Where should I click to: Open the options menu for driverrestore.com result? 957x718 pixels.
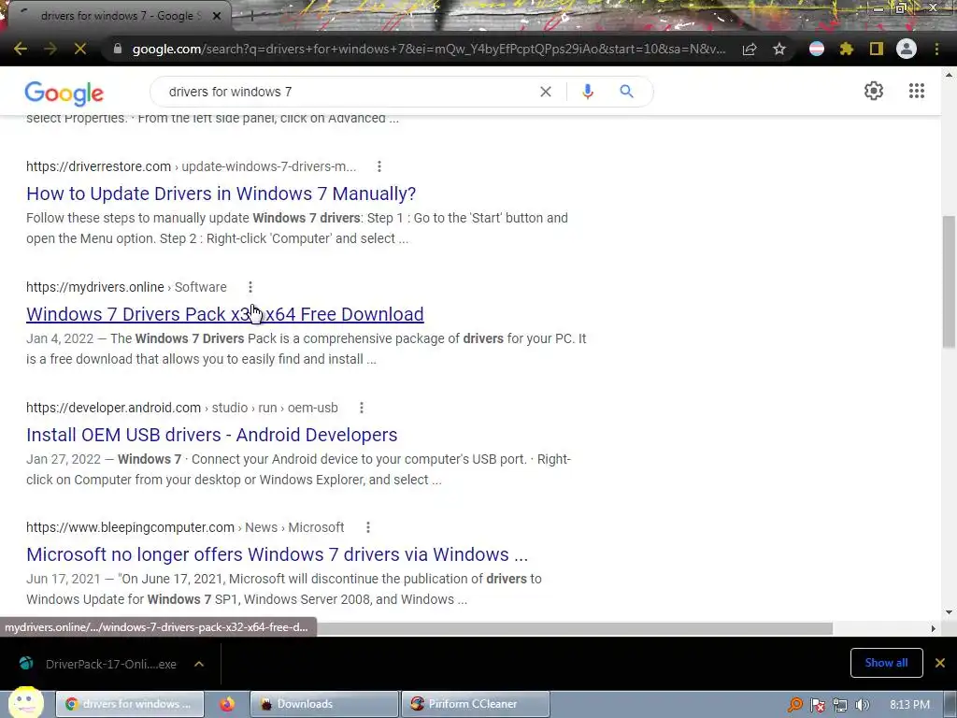[x=379, y=166]
